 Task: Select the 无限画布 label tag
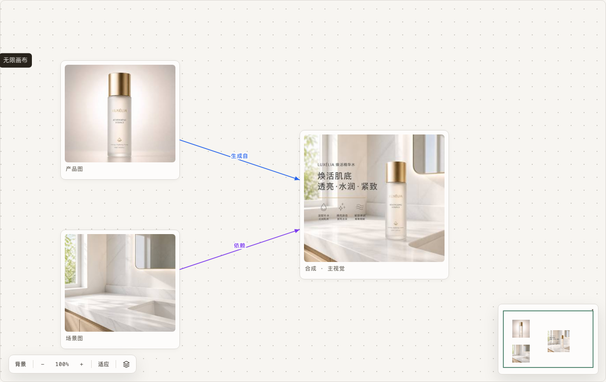tap(15, 60)
